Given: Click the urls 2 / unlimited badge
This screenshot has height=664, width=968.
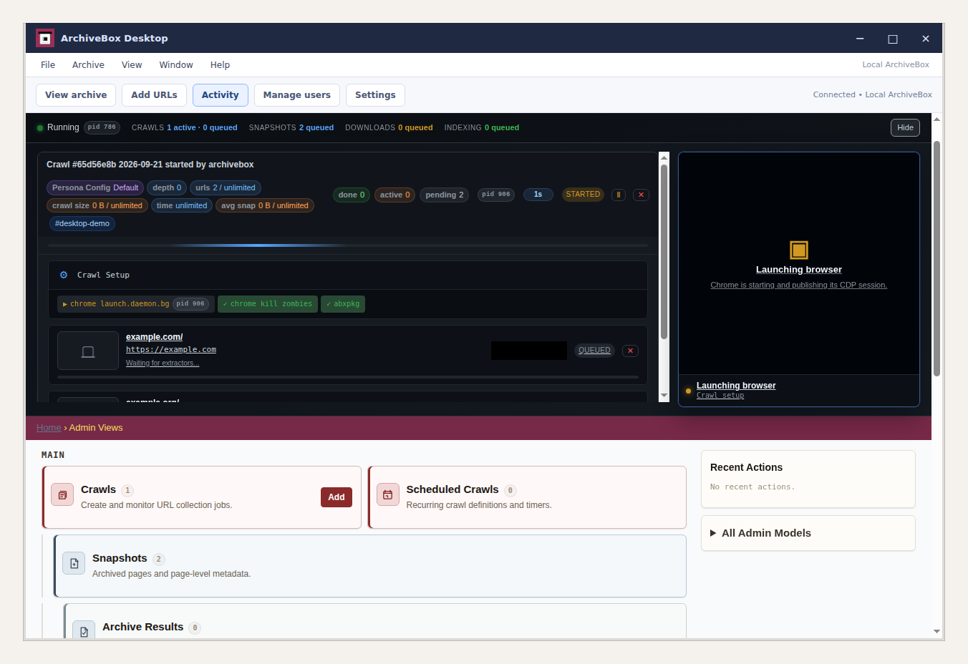Looking at the screenshot, I should tap(226, 187).
